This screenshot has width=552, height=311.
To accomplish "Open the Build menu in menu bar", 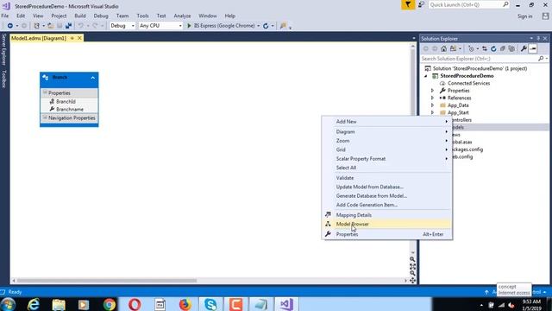I will tap(80, 16).
